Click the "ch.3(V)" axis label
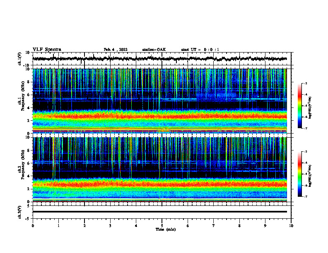 click(x=20, y=212)
